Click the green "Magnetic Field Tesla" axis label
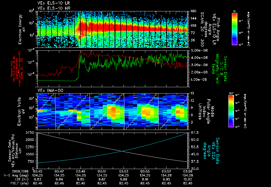Image resolution: width=271 pixels, height=187 pixels. (215, 69)
